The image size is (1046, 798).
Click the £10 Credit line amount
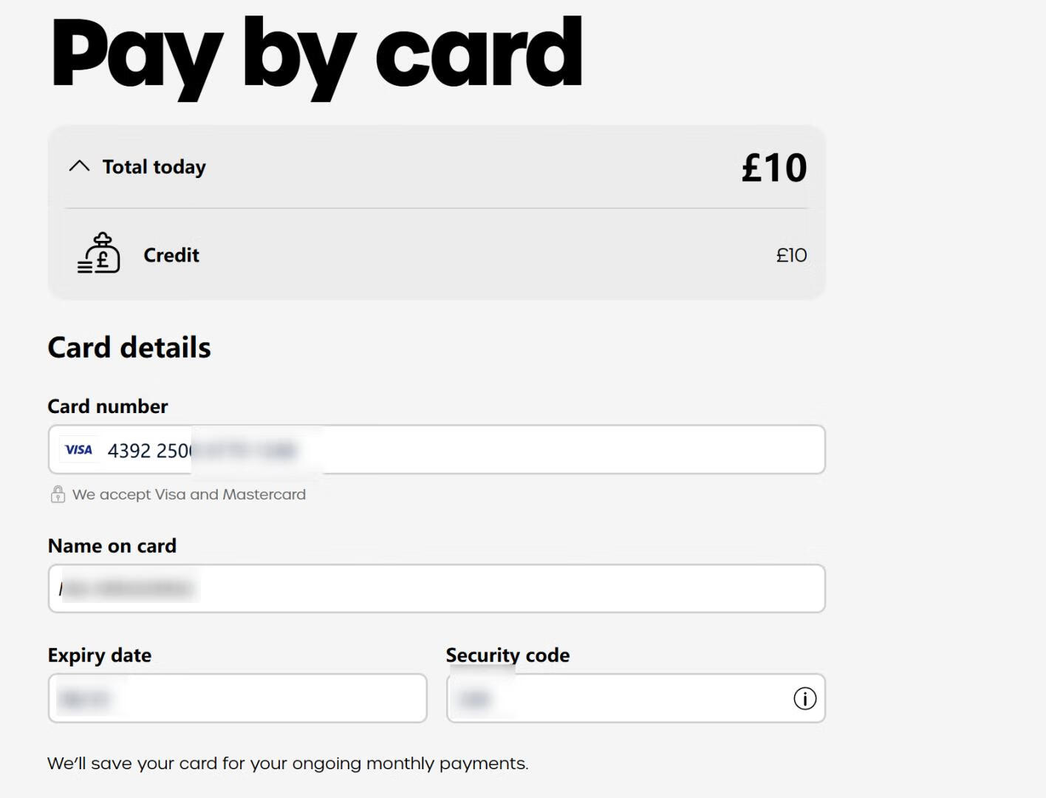coord(791,255)
